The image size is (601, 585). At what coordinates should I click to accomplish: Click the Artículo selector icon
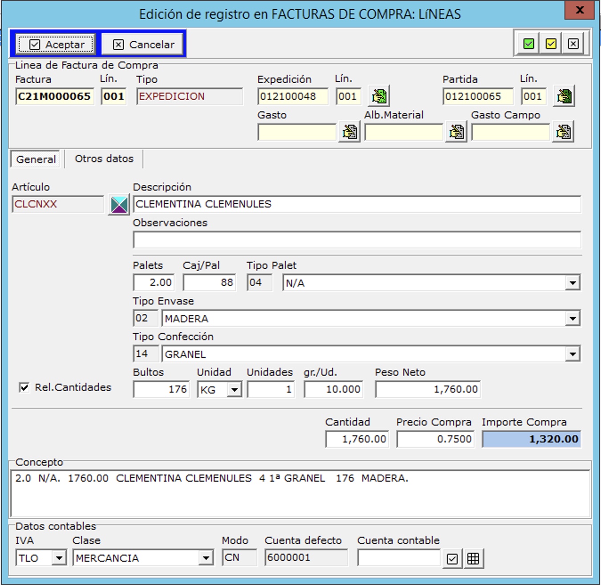119,205
